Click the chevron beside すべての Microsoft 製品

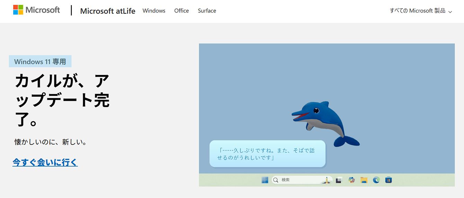(450, 12)
